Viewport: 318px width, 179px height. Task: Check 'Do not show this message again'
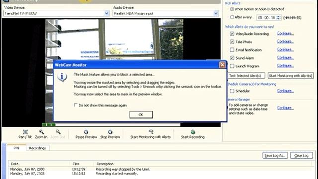tap(76, 105)
